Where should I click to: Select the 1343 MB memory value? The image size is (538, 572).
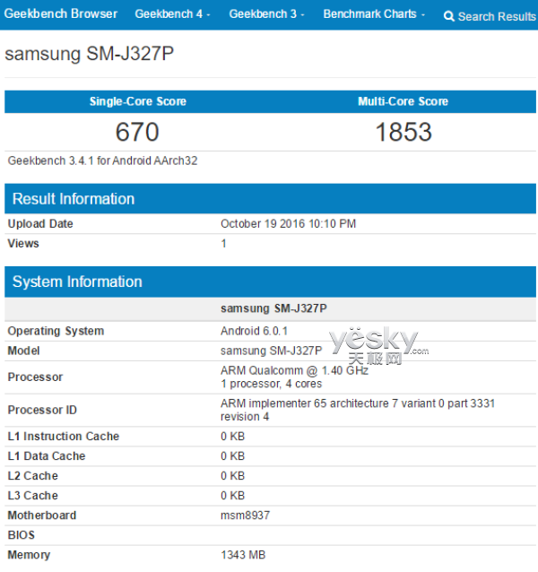(243, 555)
